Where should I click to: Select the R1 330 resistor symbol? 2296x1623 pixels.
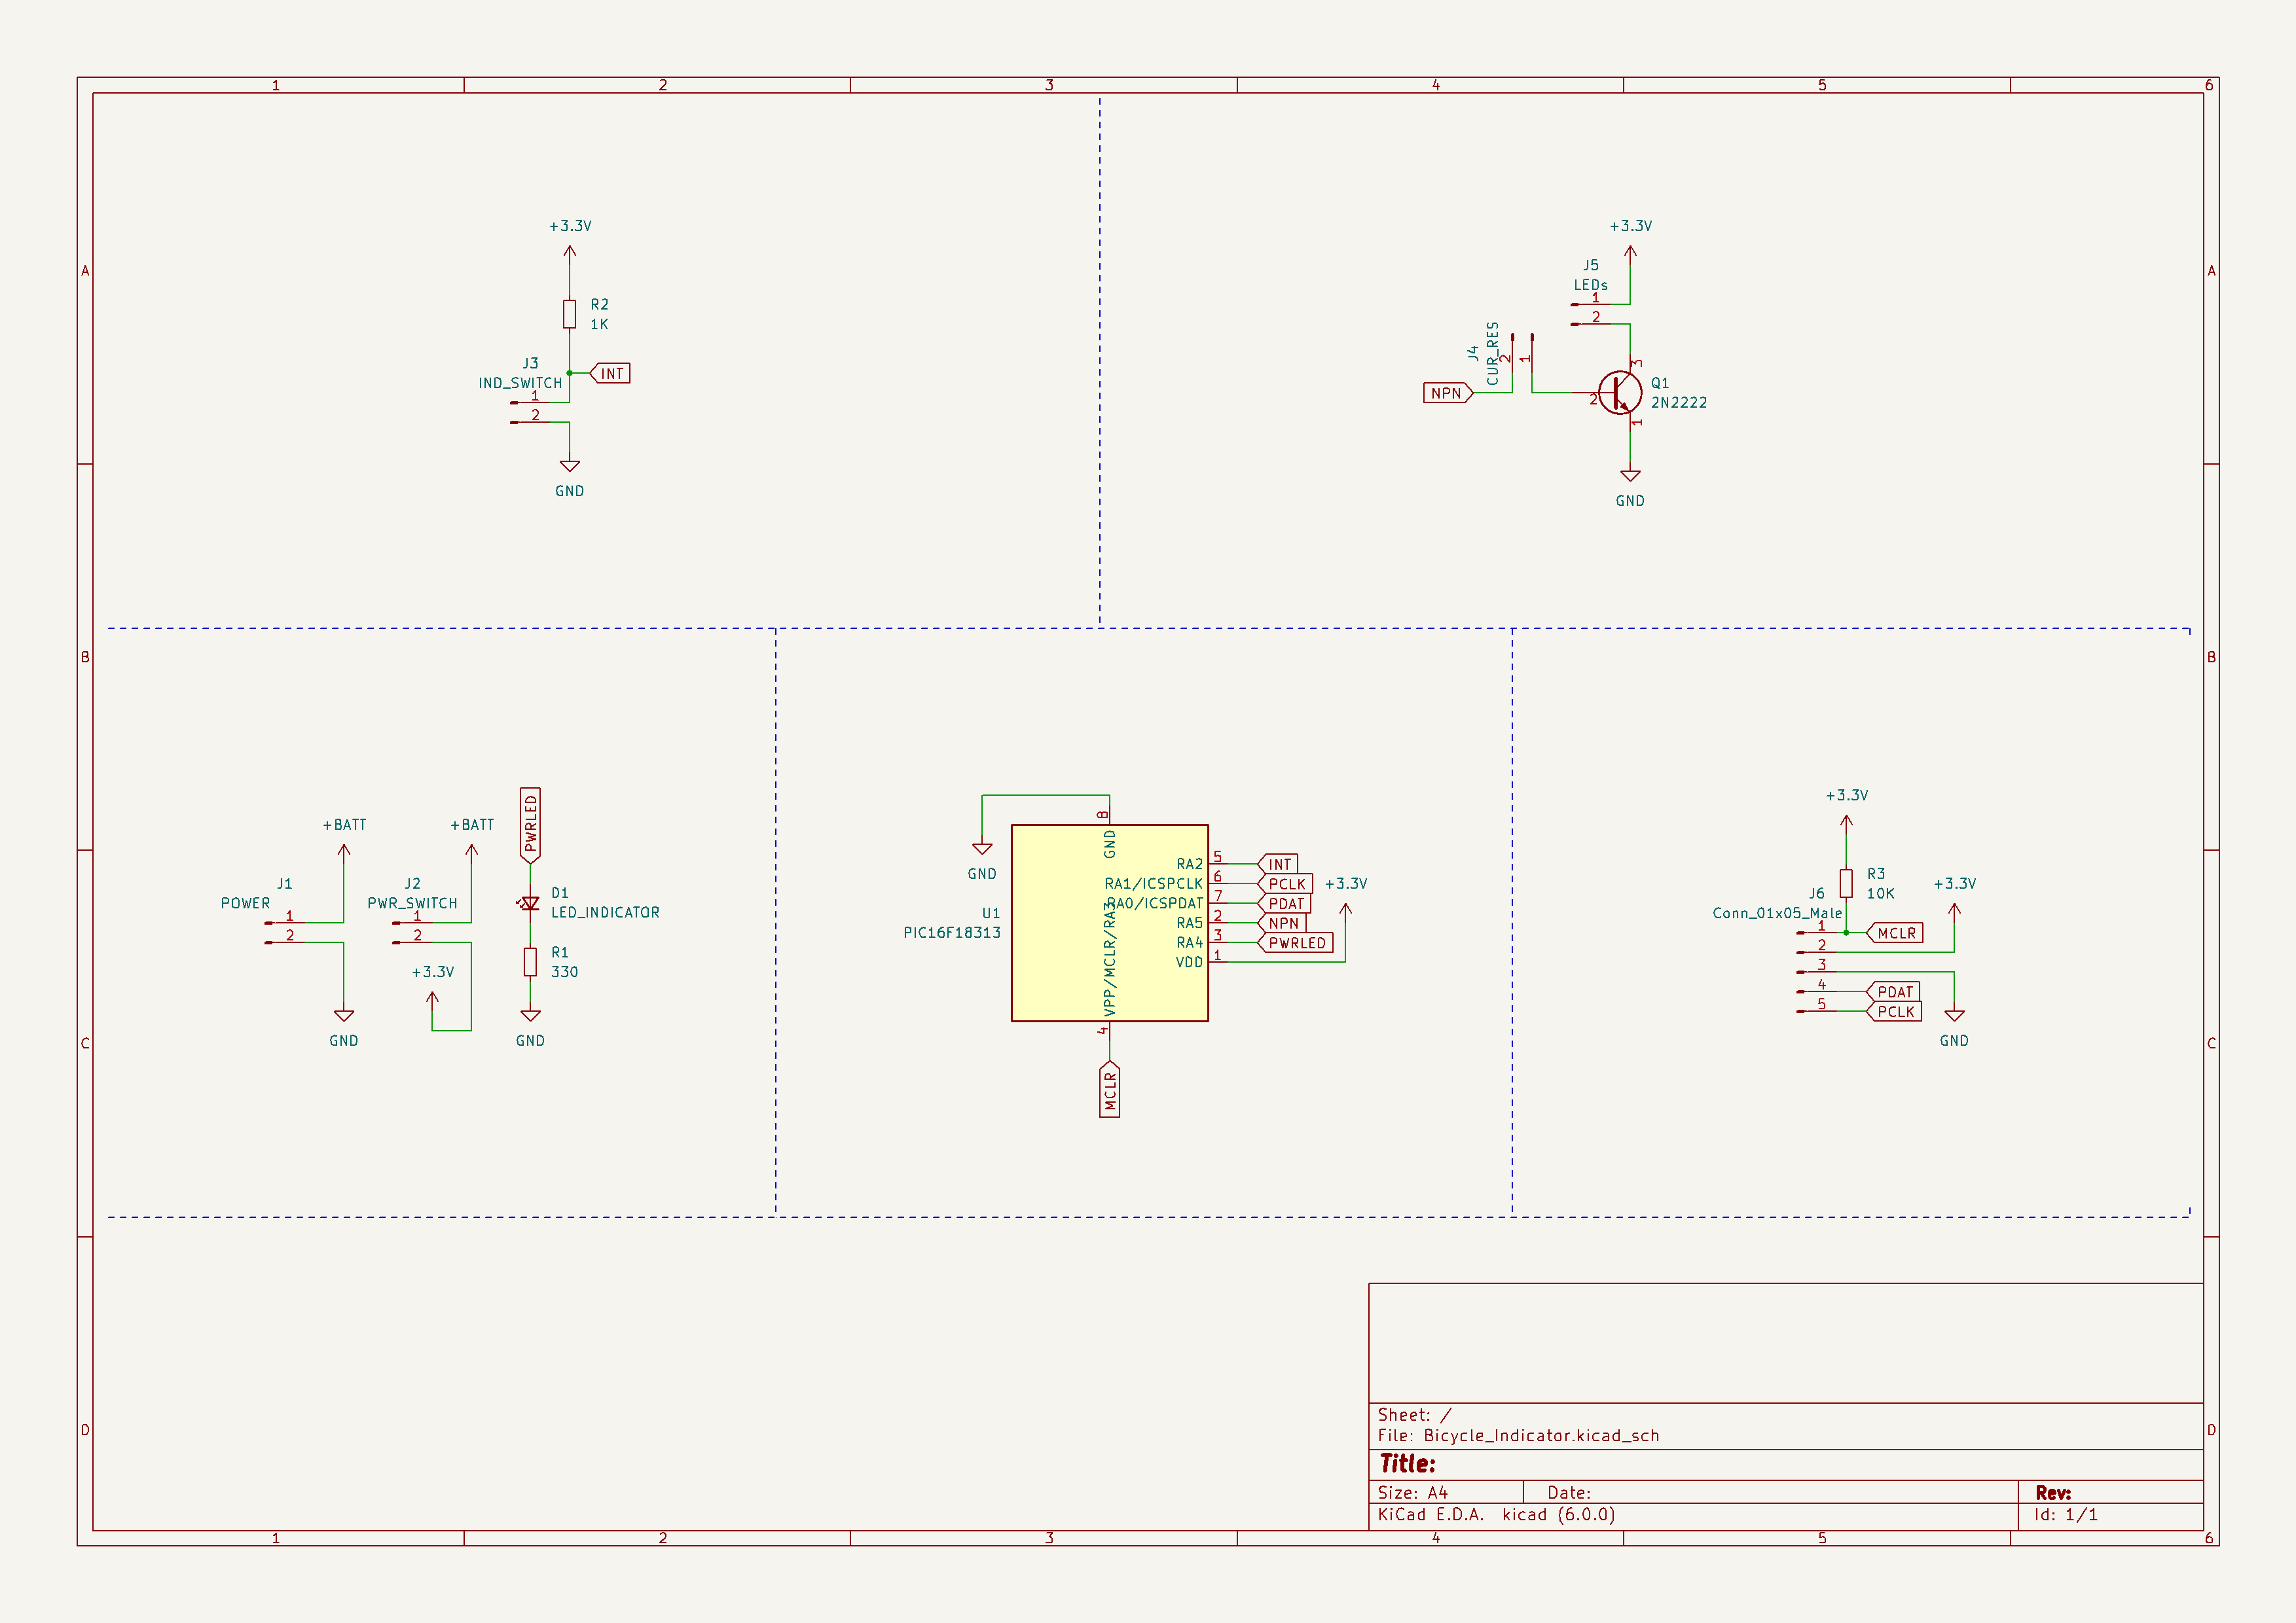pos(529,961)
